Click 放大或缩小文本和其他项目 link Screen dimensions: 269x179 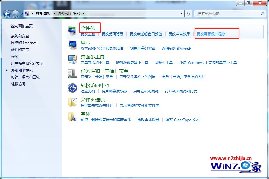click(x=102, y=48)
